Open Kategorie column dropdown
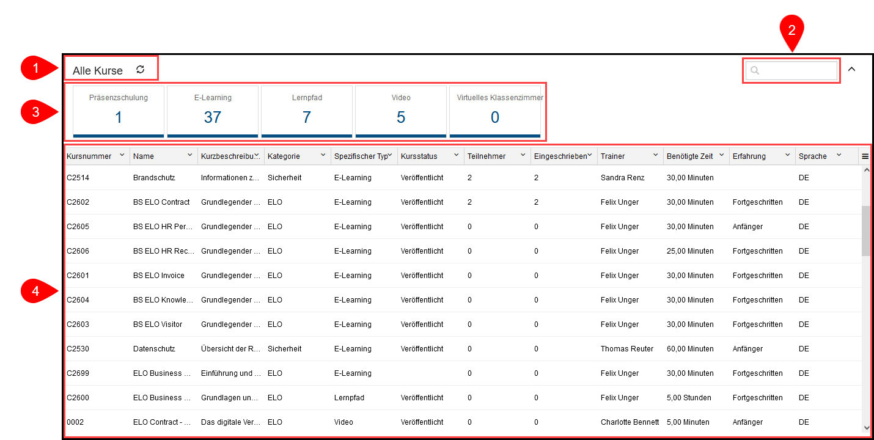The image size is (874, 440). click(x=323, y=155)
